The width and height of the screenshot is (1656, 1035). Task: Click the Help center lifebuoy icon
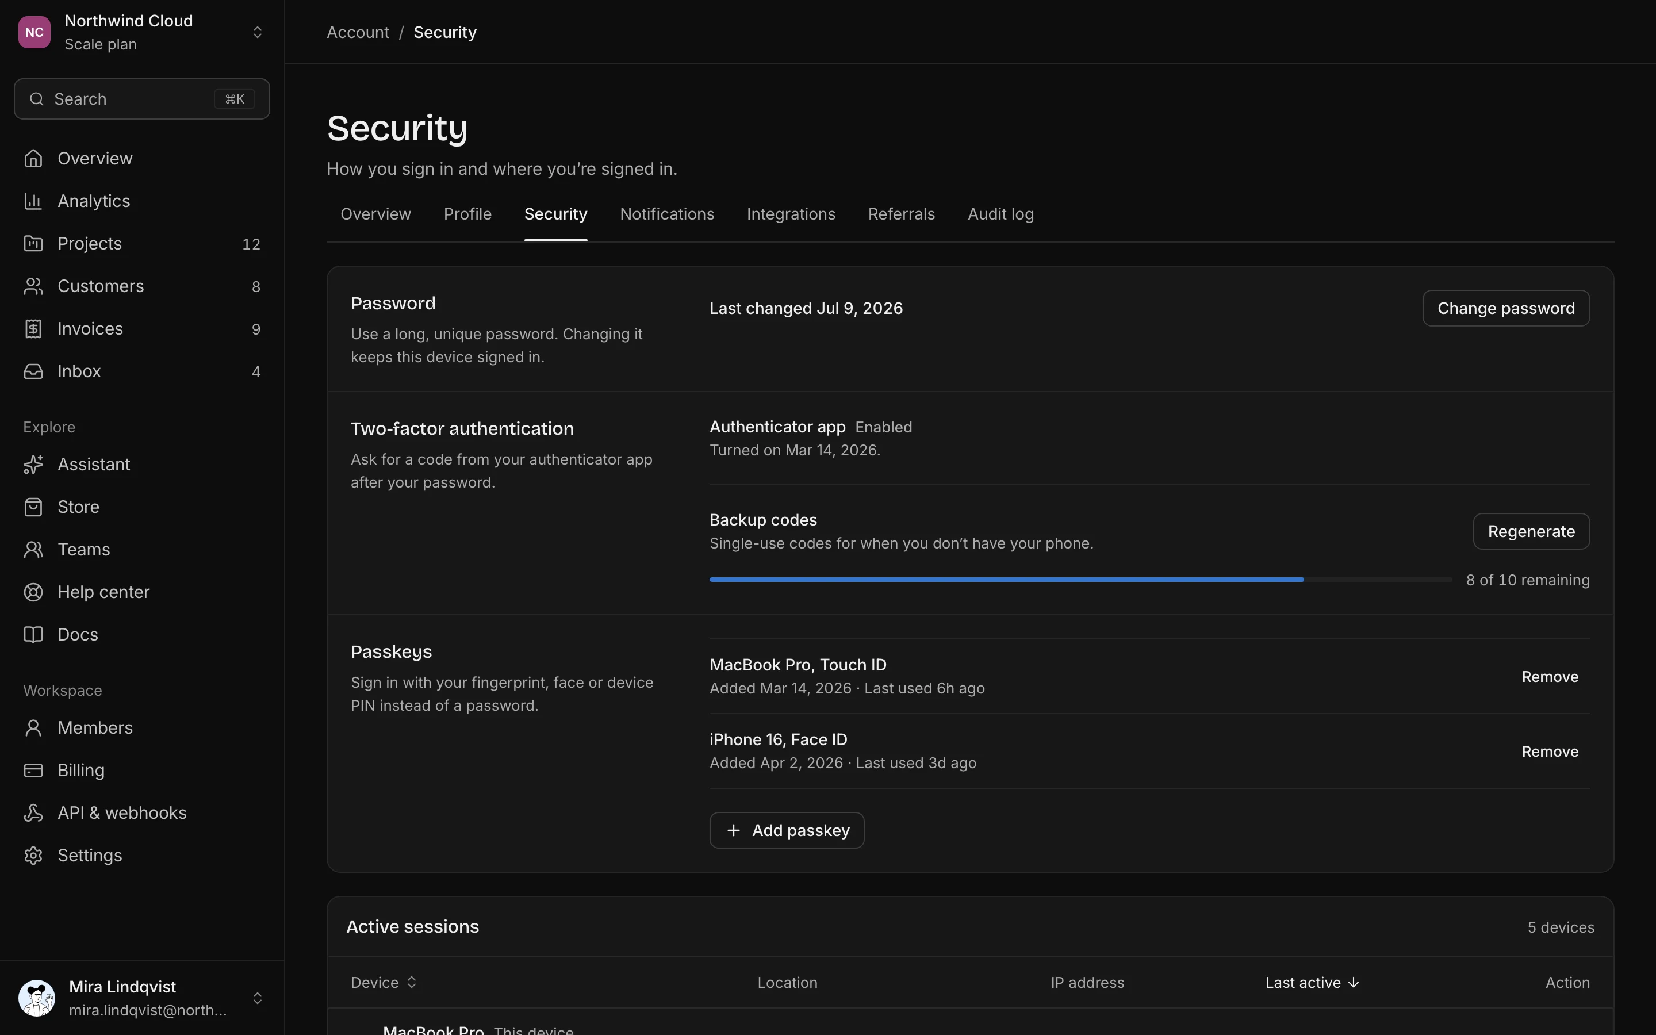pos(33,592)
